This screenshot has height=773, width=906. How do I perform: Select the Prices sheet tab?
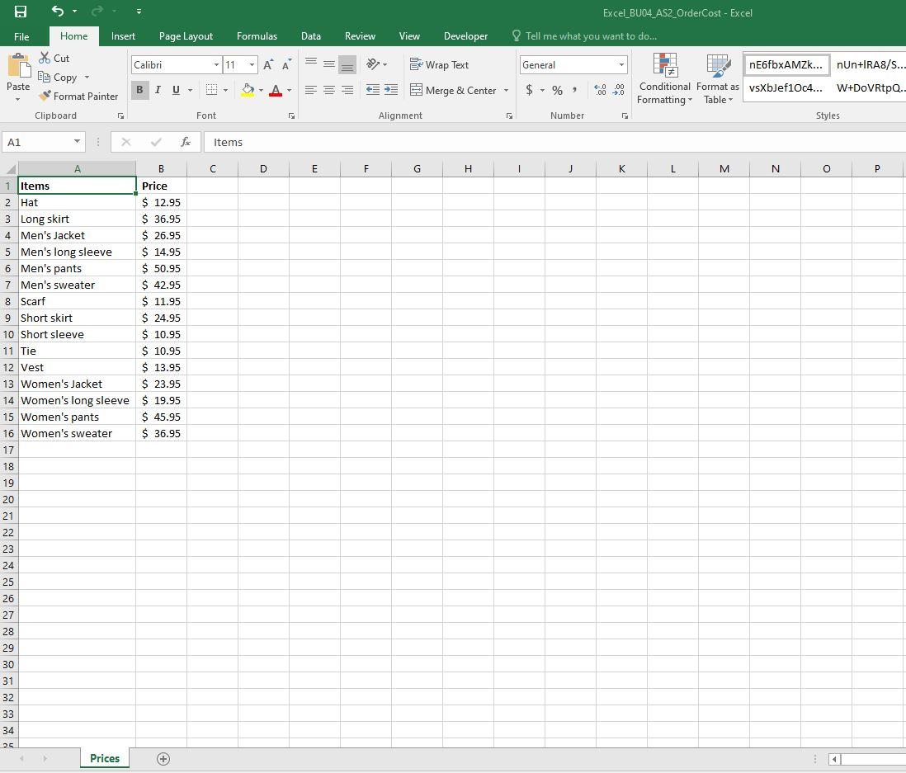pyautogui.click(x=104, y=758)
